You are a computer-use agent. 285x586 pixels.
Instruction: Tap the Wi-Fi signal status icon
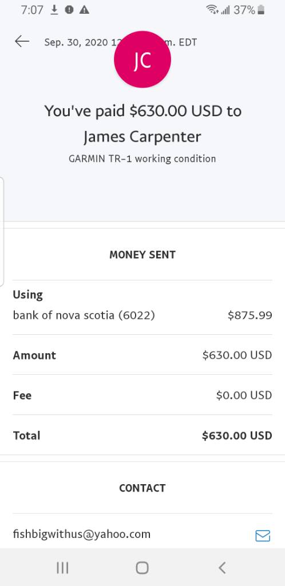[212, 10]
